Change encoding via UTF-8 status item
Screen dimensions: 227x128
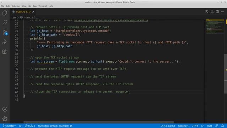click(x=195, y=126)
